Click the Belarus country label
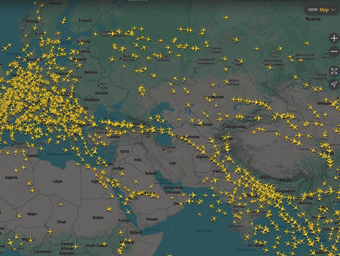The width and height of the screenshot is (340, 256). tap(91, 72)
